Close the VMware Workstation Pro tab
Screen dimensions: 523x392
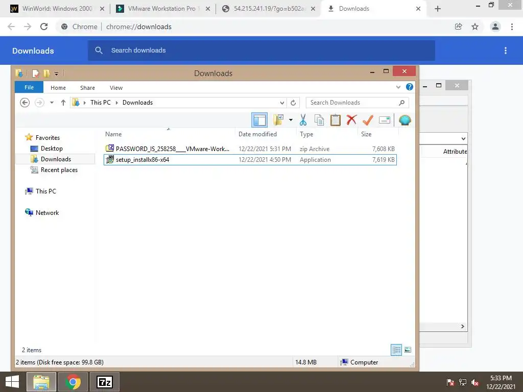click(208, 9)
